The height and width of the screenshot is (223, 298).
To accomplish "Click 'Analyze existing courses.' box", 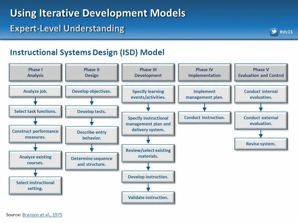I will coord(35,160).
